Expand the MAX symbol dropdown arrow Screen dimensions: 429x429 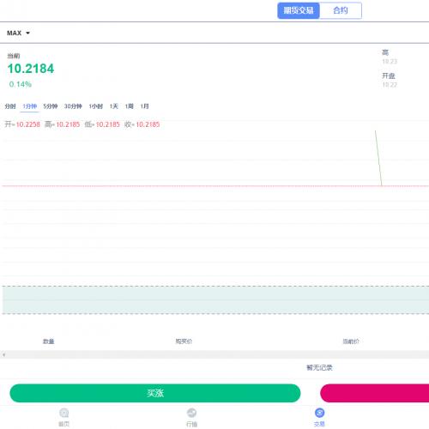27,33
